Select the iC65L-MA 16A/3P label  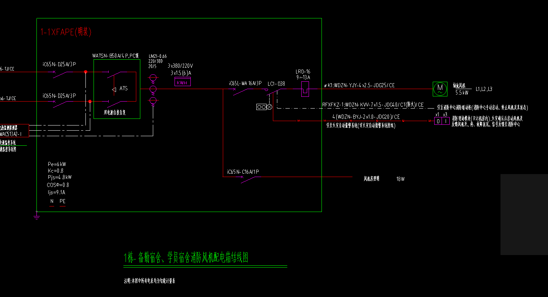click(x=245, y=84)
